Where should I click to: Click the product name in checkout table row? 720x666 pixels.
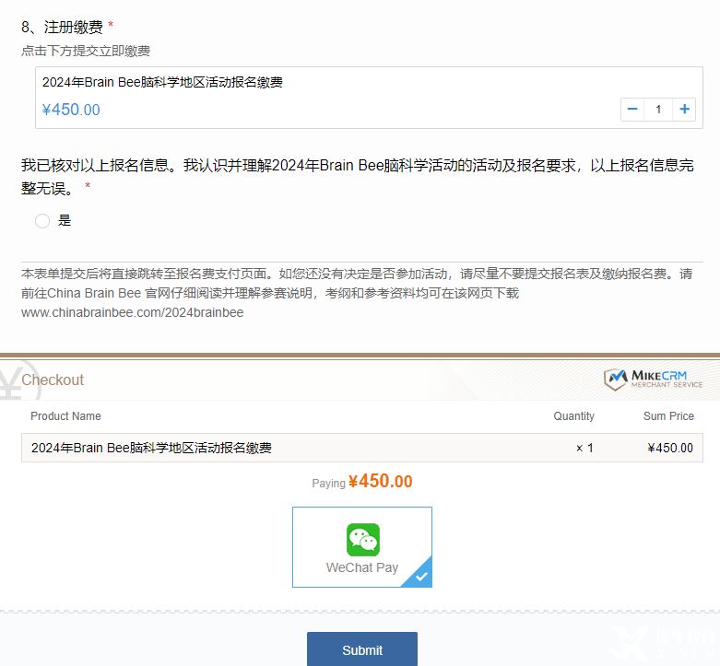[x=151, y=449]
